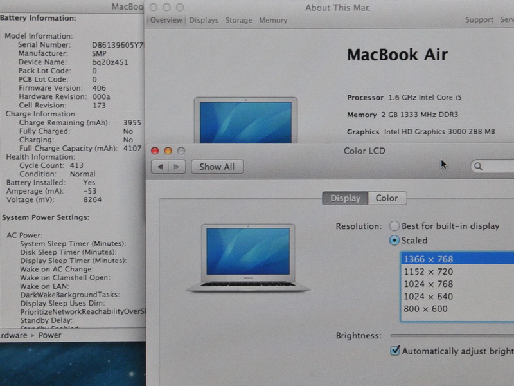Minimize Color LCD window with yellow button

(168, 151)
